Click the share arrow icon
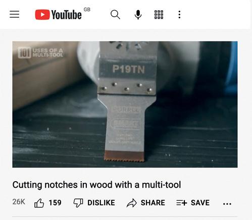Screen dimensions: 252x220 click(132, 203)
